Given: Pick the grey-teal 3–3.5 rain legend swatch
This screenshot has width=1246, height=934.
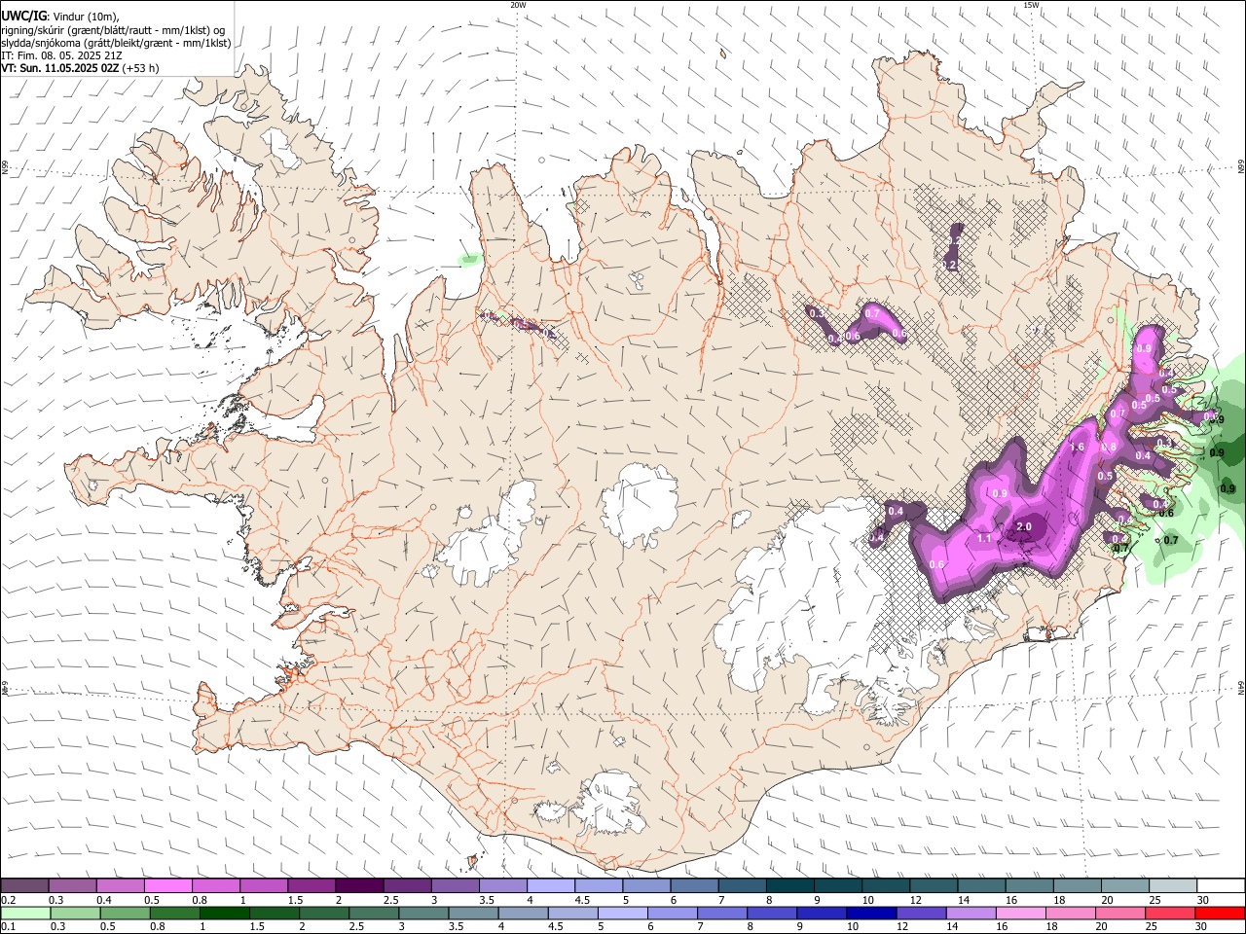Looking at the screenshot, I should tap(423, 913).
